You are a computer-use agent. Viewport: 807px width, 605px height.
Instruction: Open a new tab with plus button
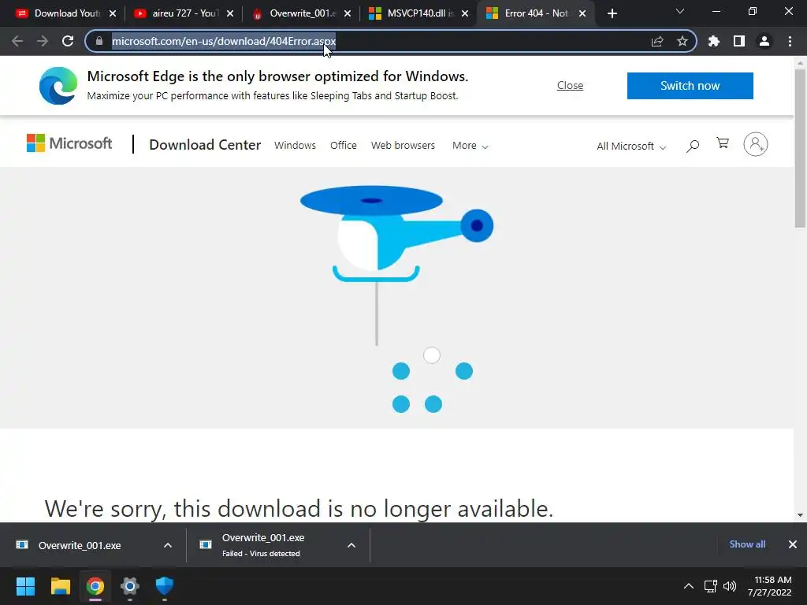(x=612, y=13)
